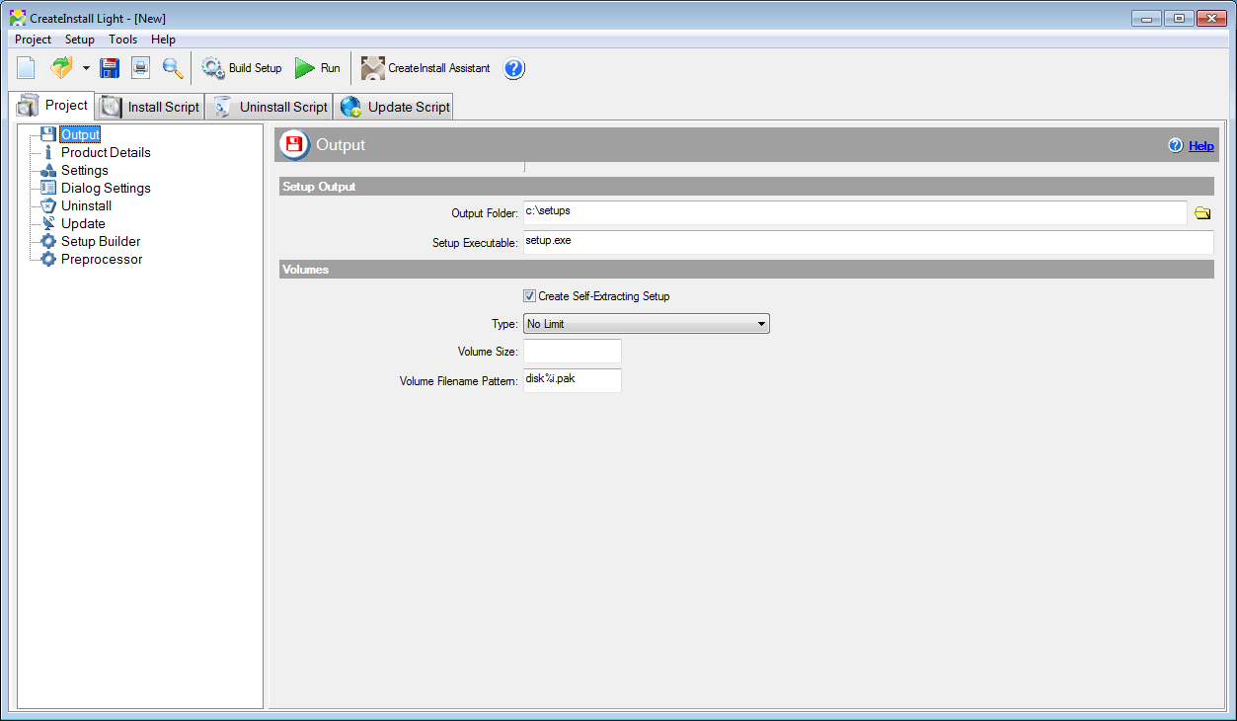
Task: Click the Product Details info icon
Action: point(48,152)
